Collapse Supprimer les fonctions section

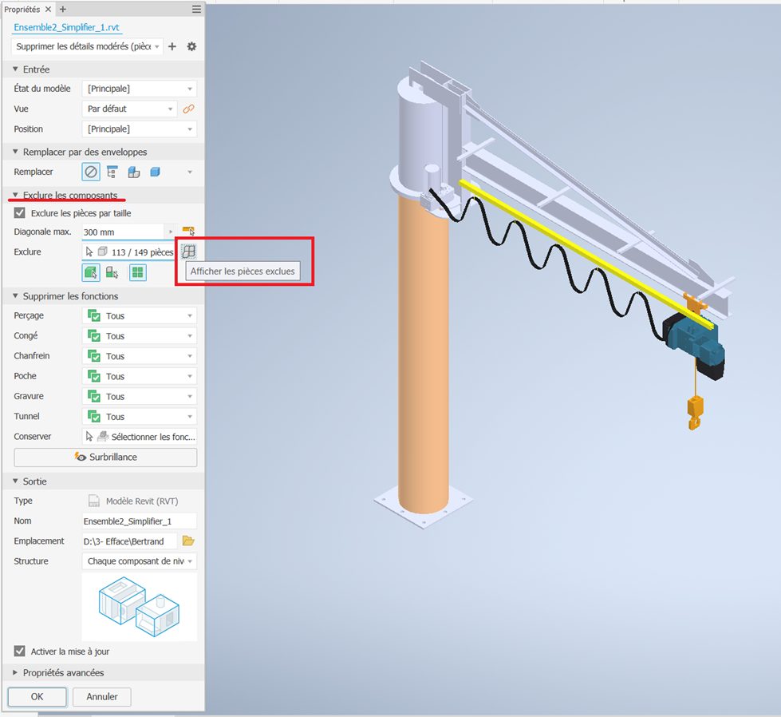pos(15,295)
